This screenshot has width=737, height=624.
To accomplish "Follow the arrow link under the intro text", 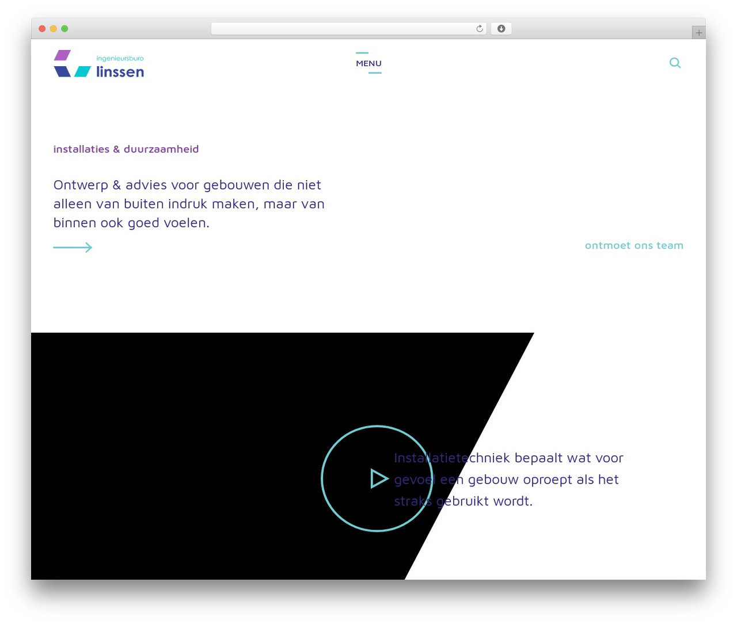I will pos(73,248).
